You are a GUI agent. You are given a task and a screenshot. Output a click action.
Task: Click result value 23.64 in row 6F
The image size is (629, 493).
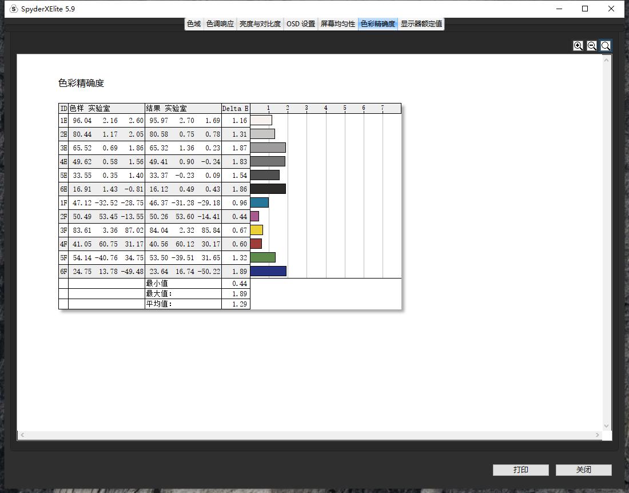(159, 272)
